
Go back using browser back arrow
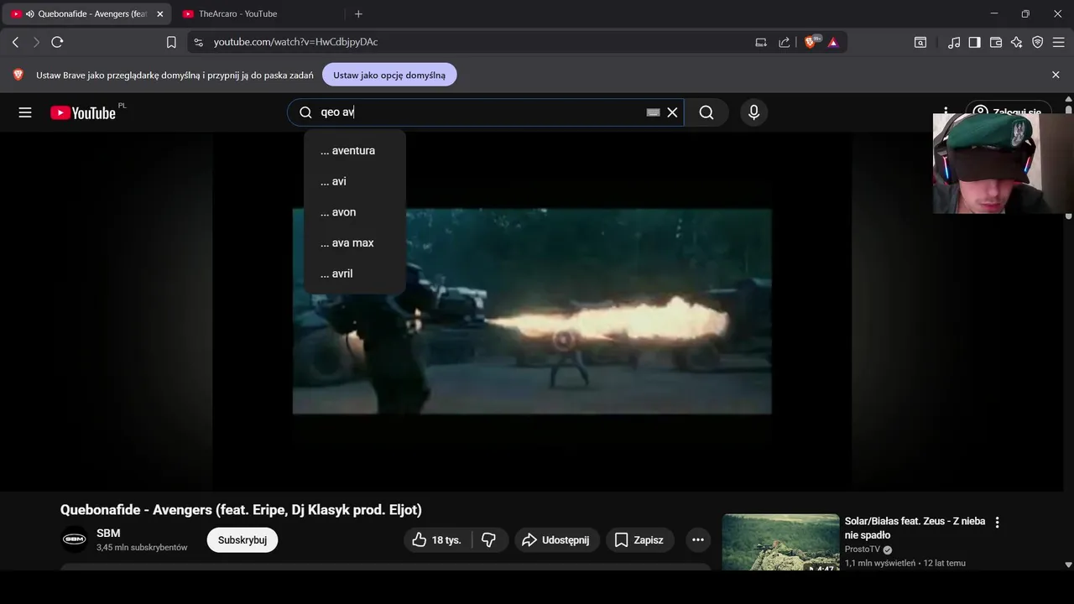coord(15,42)
